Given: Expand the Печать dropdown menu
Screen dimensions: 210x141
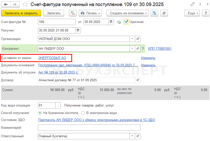Looking at the screenshot, I should click(x=90, y=13).
